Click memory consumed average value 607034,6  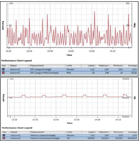click(x=132, y=138)
